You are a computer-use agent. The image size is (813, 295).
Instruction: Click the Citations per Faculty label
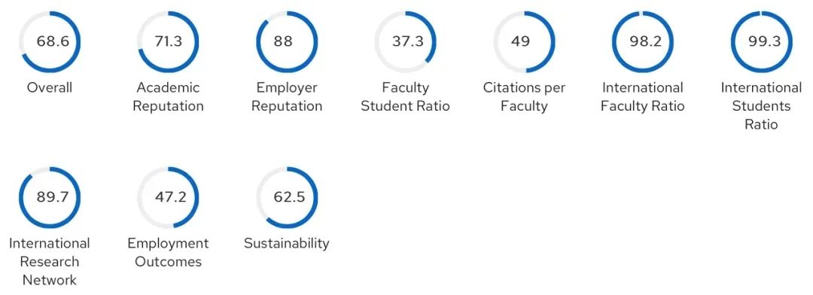pos(524,97)
